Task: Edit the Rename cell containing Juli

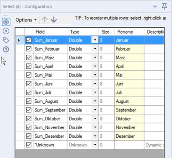Action: click(129, 92)
